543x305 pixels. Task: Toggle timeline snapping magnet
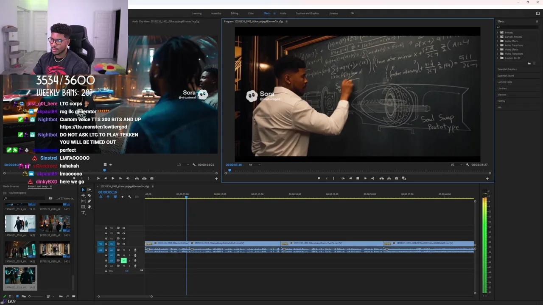108,197
